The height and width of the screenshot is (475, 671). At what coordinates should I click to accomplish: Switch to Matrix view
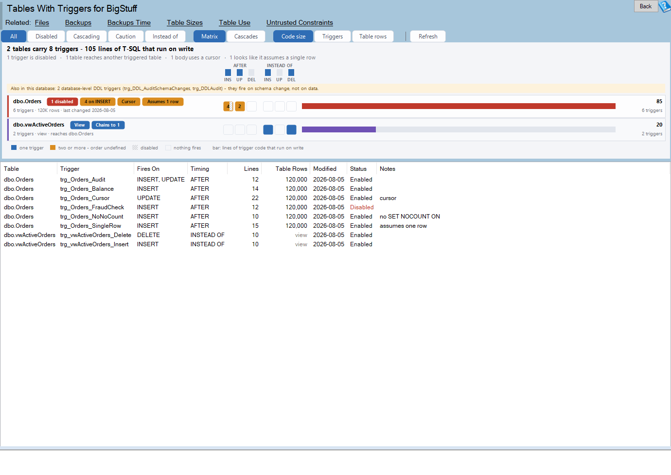(x=210, y=37)
